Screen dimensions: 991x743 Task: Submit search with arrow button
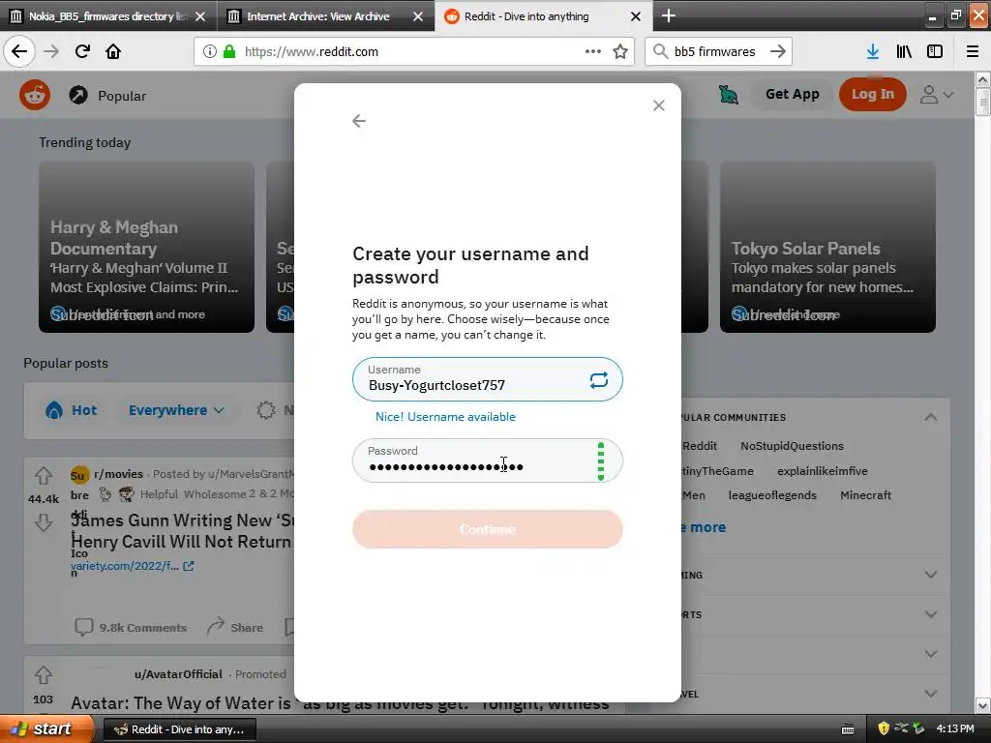click(778, 52)
